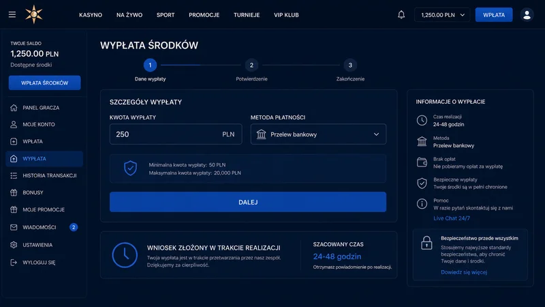This screenshot has height=307, width=545.
Task: Open the Promocje menu item
Action: [204, 15]
